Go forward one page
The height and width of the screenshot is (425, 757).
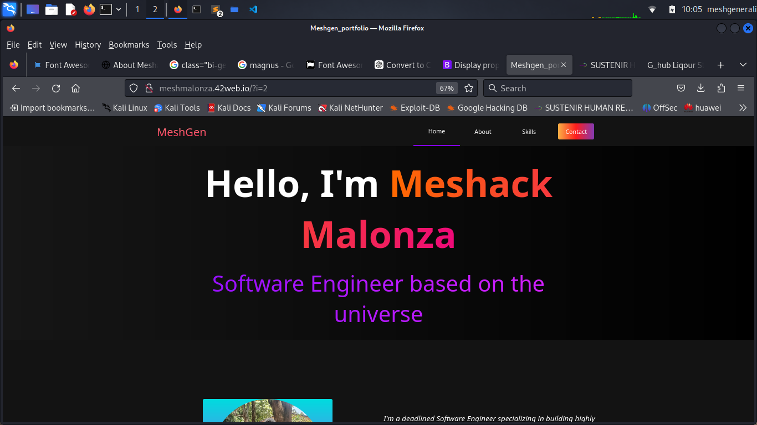pos(36,88)
